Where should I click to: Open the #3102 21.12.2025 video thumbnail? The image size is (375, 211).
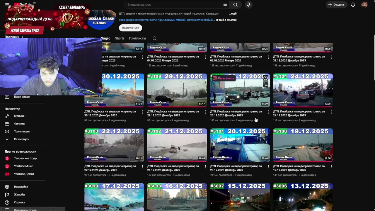click(177, 145)
